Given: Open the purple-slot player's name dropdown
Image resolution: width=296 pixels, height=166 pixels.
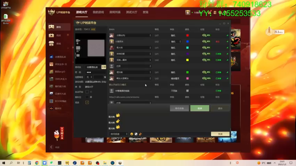Looking at the screenshot, I should pos(134,54).
